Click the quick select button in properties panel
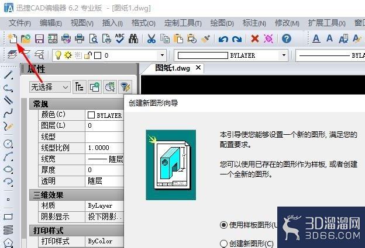This screenshot has width=365, height=248. 110,87
